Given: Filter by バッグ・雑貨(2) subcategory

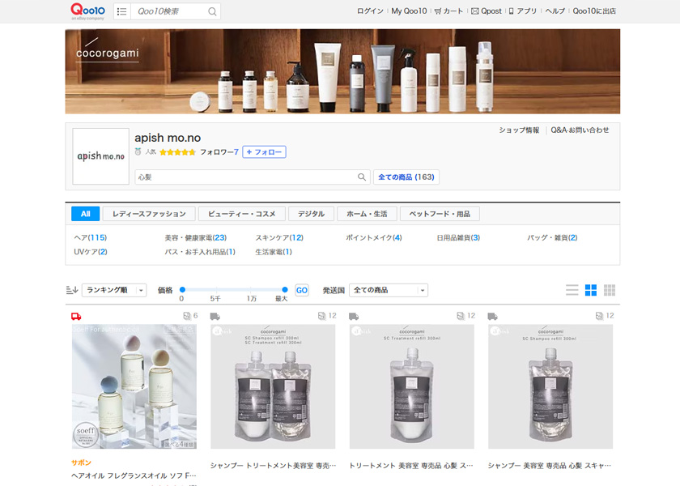Looking at the screenshot, I should (x=552, y=238).
